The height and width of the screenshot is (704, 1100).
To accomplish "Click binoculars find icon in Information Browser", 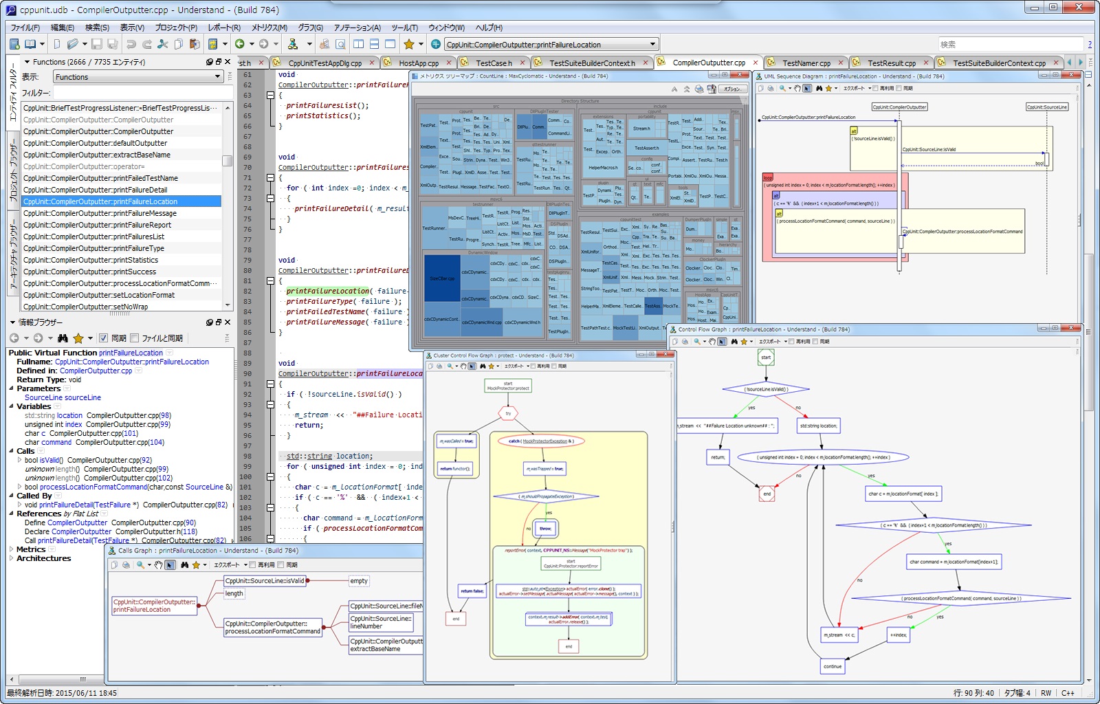I will 63,338.
